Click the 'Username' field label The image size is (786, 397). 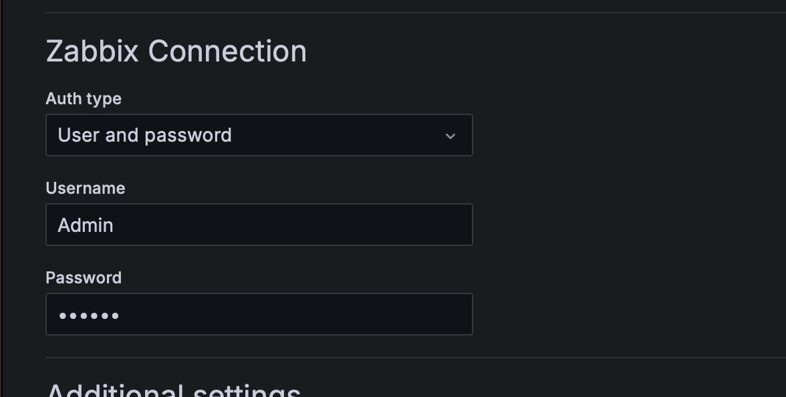(x=86, y=188)
